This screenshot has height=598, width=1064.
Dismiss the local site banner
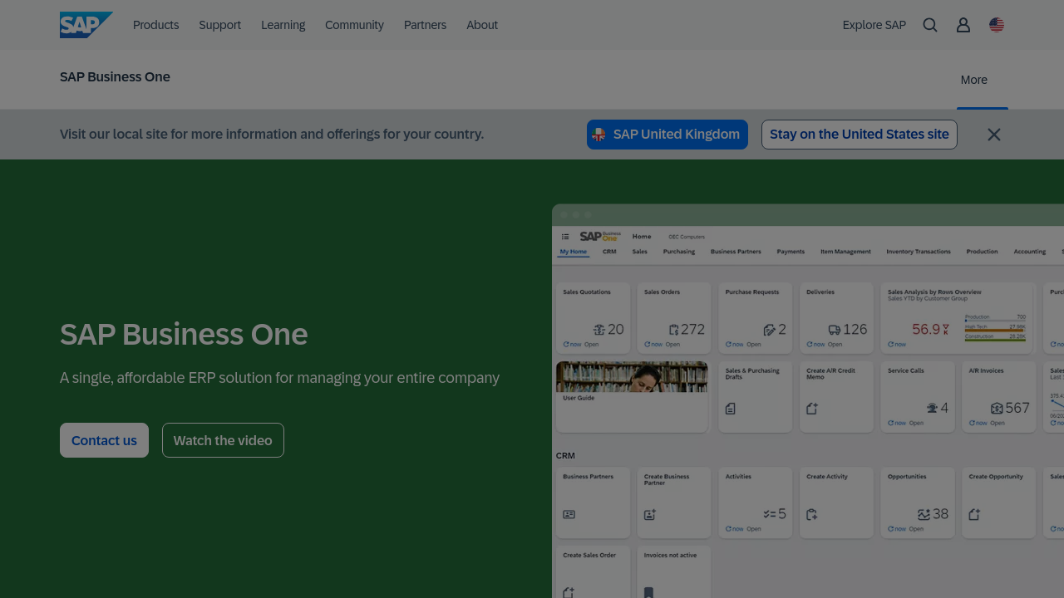click(x=993, y=135)
